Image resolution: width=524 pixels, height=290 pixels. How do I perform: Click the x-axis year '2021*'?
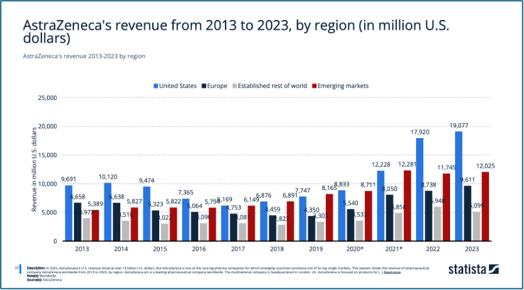tap(394, 249)
